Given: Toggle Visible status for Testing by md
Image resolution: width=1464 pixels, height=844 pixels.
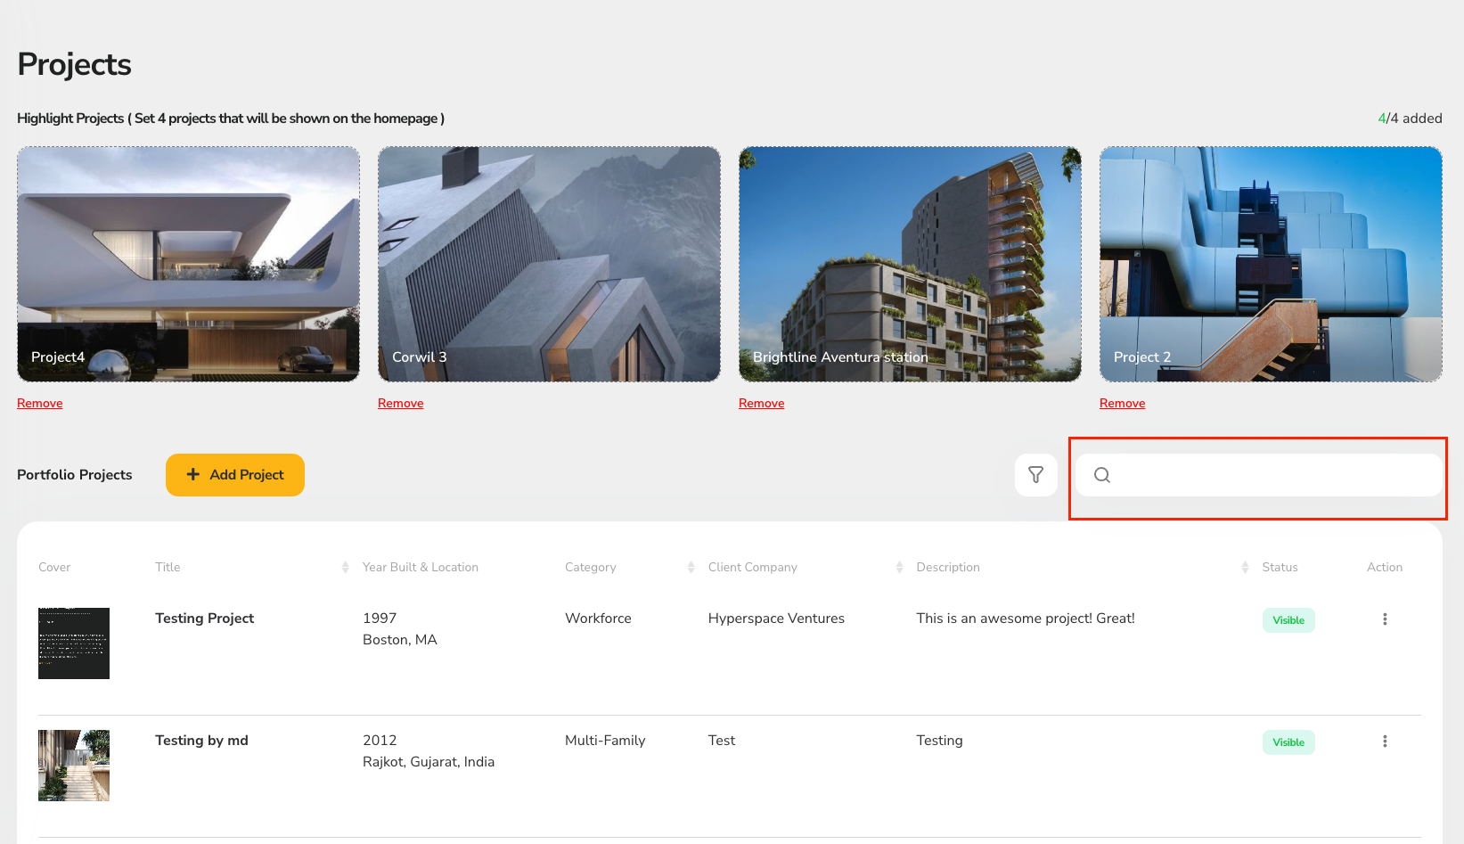Looking at the screenshot, I should [1288, 742].
